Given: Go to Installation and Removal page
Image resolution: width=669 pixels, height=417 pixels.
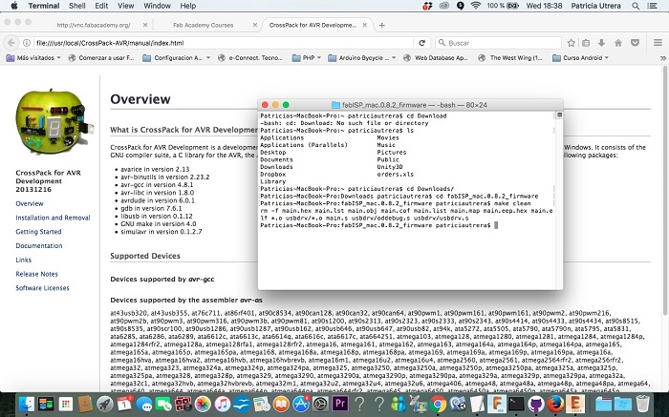Looking at the screenshot, I should tap(53, 218).
